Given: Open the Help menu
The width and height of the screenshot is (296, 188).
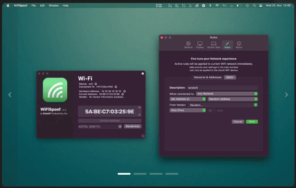Looking at the screenshot, I should [x=65, y=5].
